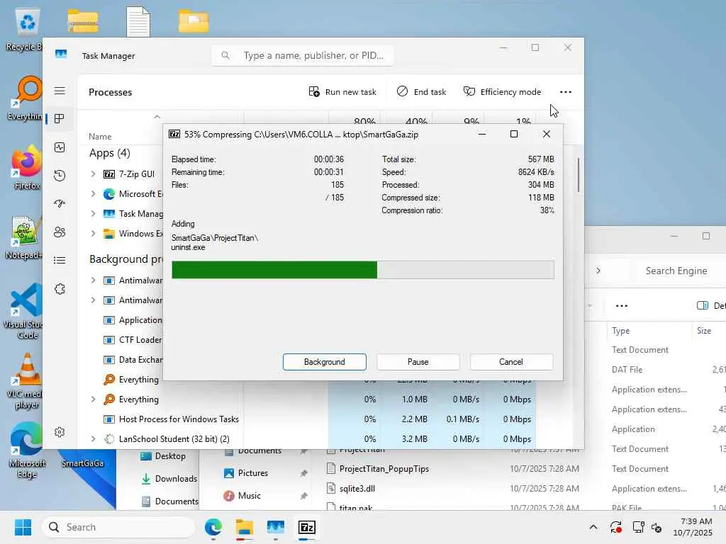Open taskbar clock and date
This screenshot has width=726, height=544.
[x=692, y=527]
